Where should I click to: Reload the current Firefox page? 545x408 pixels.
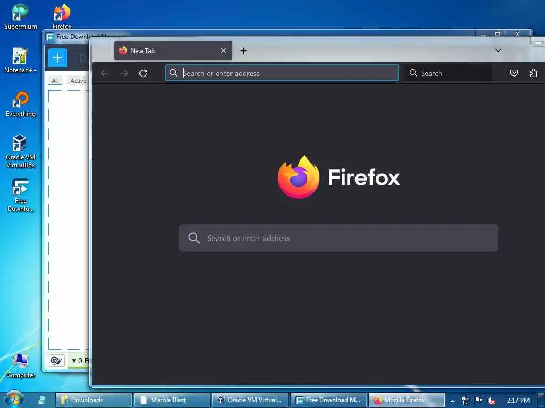point(143,73)
